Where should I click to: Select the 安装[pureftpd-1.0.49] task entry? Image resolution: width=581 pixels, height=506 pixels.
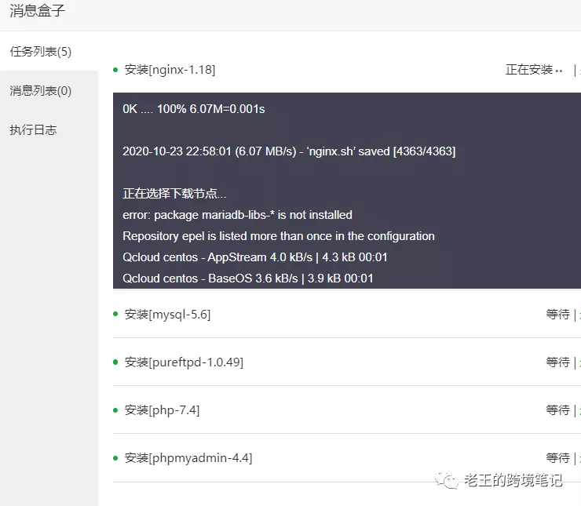184,362
